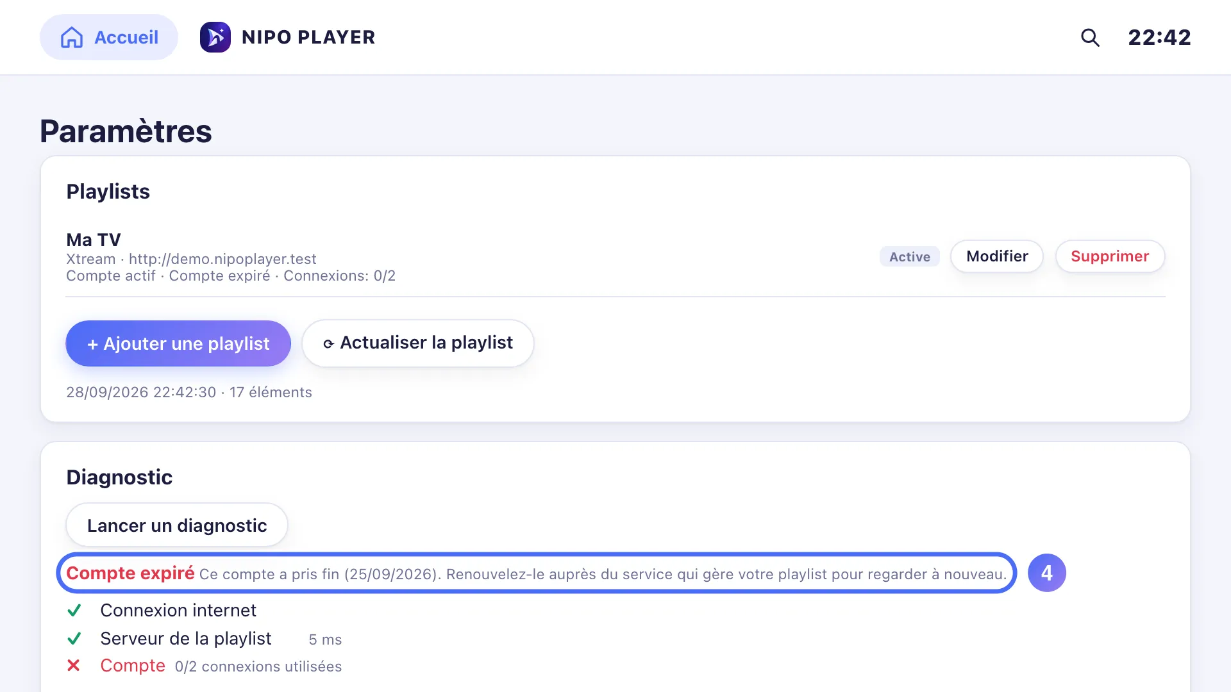Image resolution: width=1231 pixels, height=692 pixels.
Task: Add a playlist with Ajouter une playlist
Action: (178, 343)
